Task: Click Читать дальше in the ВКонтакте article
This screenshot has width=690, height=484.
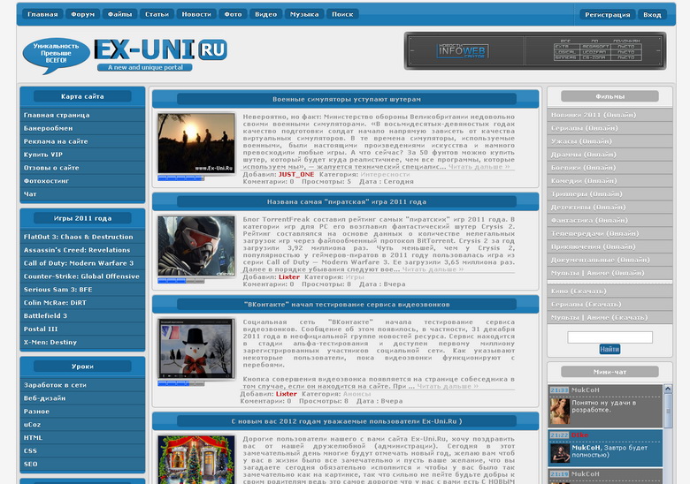Action: pos(448,386)
